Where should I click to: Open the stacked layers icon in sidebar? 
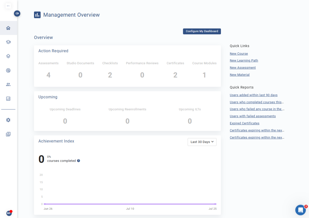(8, 56)
